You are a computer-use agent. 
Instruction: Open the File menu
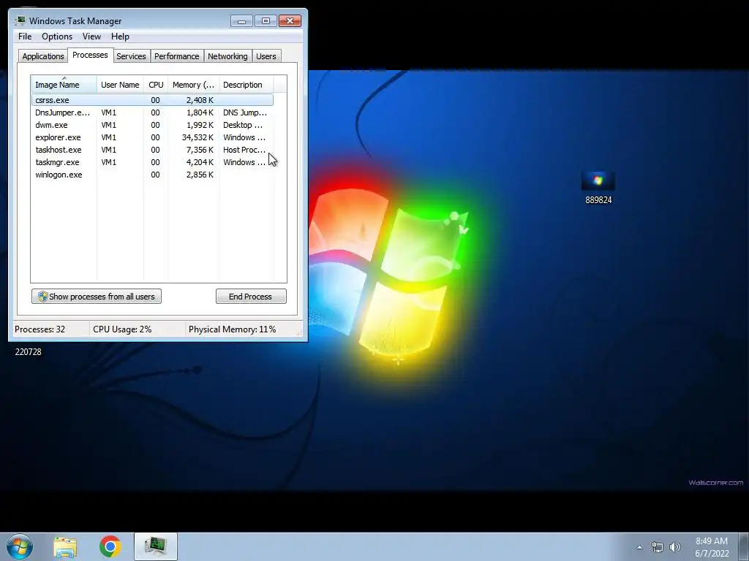click(25, 37)
